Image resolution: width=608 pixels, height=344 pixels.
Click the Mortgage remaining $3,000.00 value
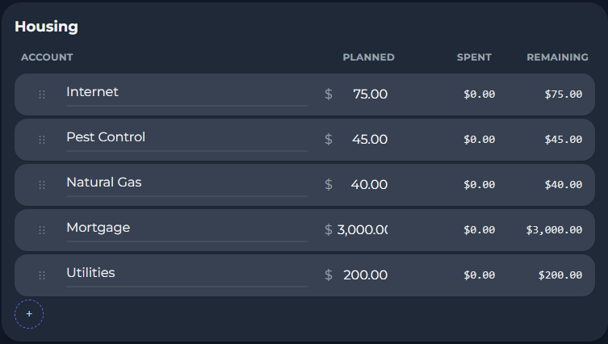click(x=554, y=230)
